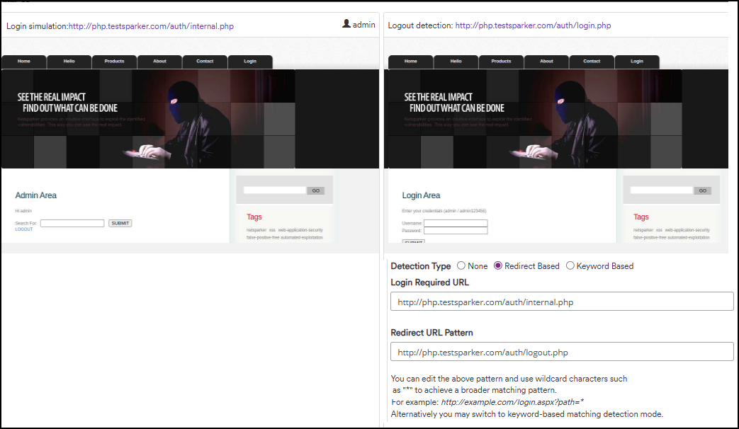Open Login tab in login simulation preview
This screenshot has width=739, height=429.
point(250,62)
